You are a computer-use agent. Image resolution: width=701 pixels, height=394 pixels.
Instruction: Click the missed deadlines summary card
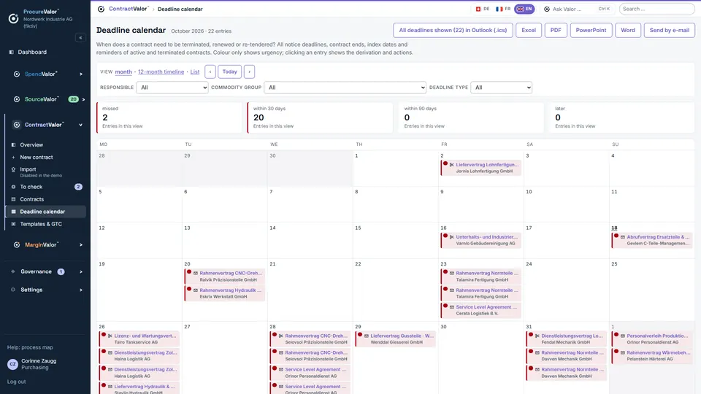click(x=169, y=118)
